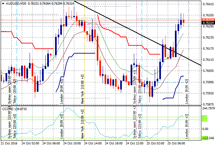Click the black 0.76314 current price tag

(208, 23)
